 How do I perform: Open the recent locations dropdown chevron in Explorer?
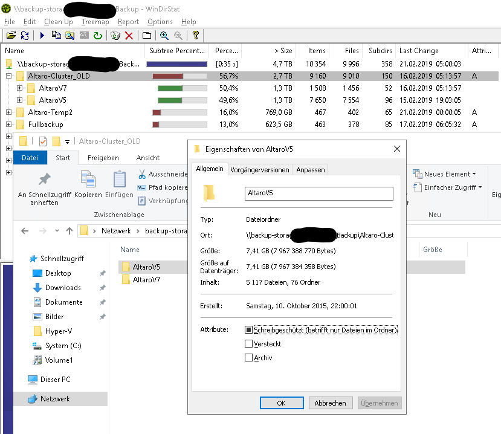(x=57, y=230)
